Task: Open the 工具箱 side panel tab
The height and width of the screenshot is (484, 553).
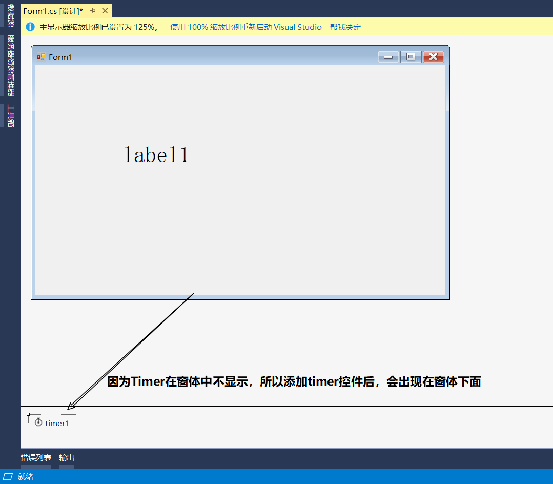Action: [x=10, y=116]
